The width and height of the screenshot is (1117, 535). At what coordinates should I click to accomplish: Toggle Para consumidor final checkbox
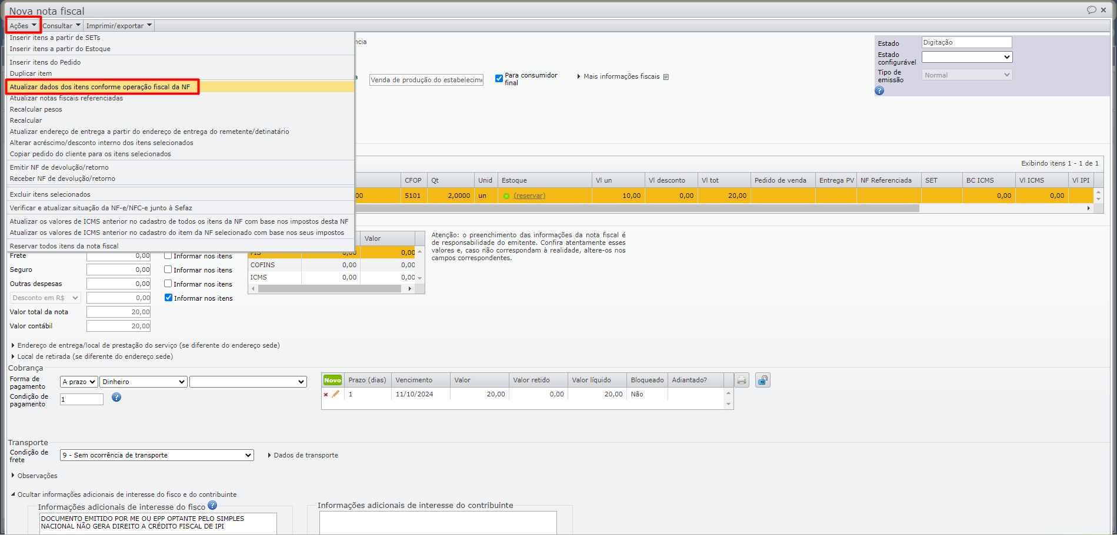[x=499, y=78]
